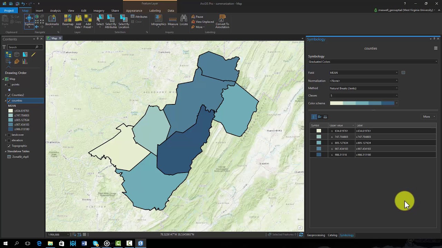The width and height of the screenshot is (442, 248).
Task: Open the Locate tool
Action: pyautogui.click(x=184, y=20)
